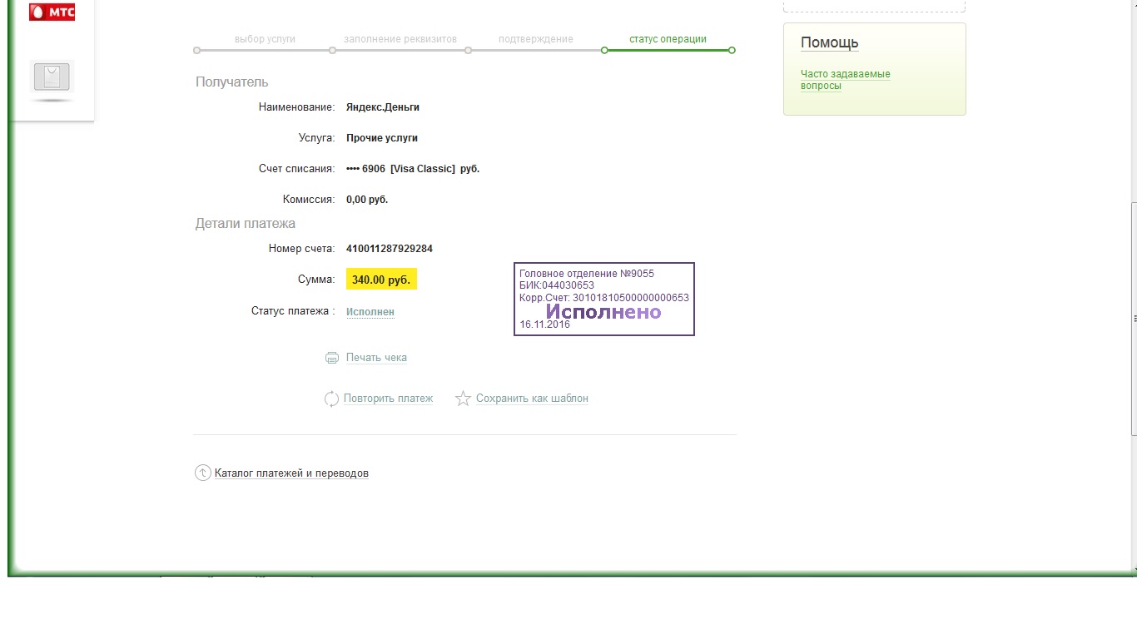Click the gray phone payment icon

point(52,77)
